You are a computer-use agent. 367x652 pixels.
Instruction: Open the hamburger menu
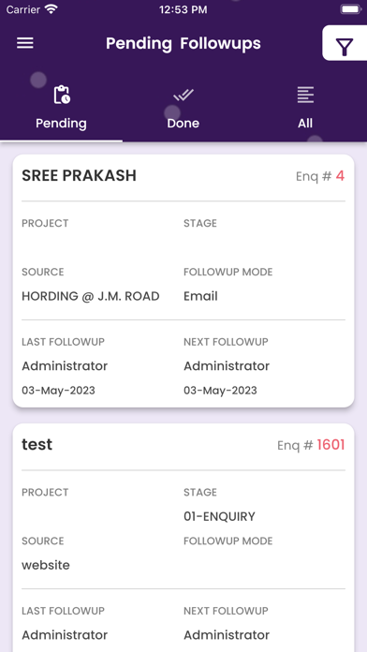point(25,43)
